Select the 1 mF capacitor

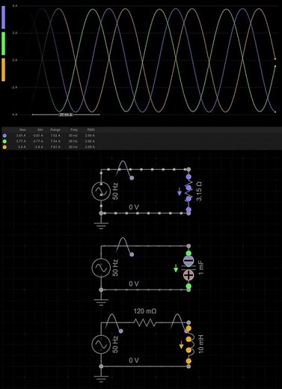(x=188, y=269)
